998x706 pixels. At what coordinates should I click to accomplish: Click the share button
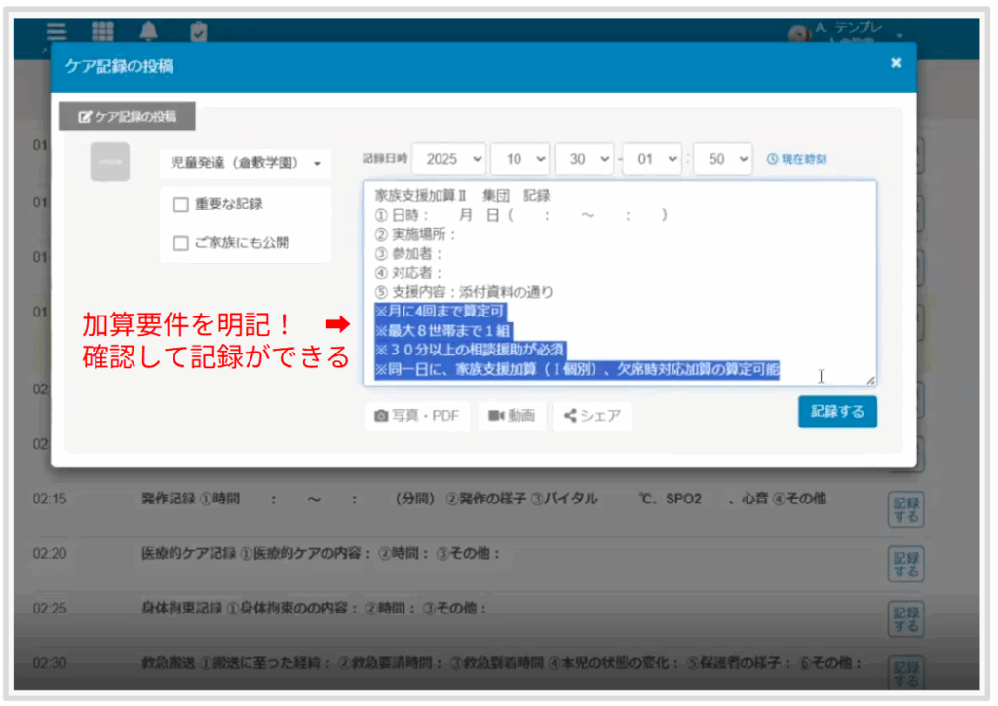pyautogui.click(x=592, y=416)
